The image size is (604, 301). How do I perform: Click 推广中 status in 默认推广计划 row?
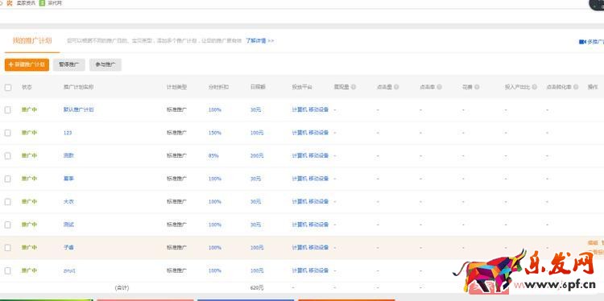pos(29,109)
